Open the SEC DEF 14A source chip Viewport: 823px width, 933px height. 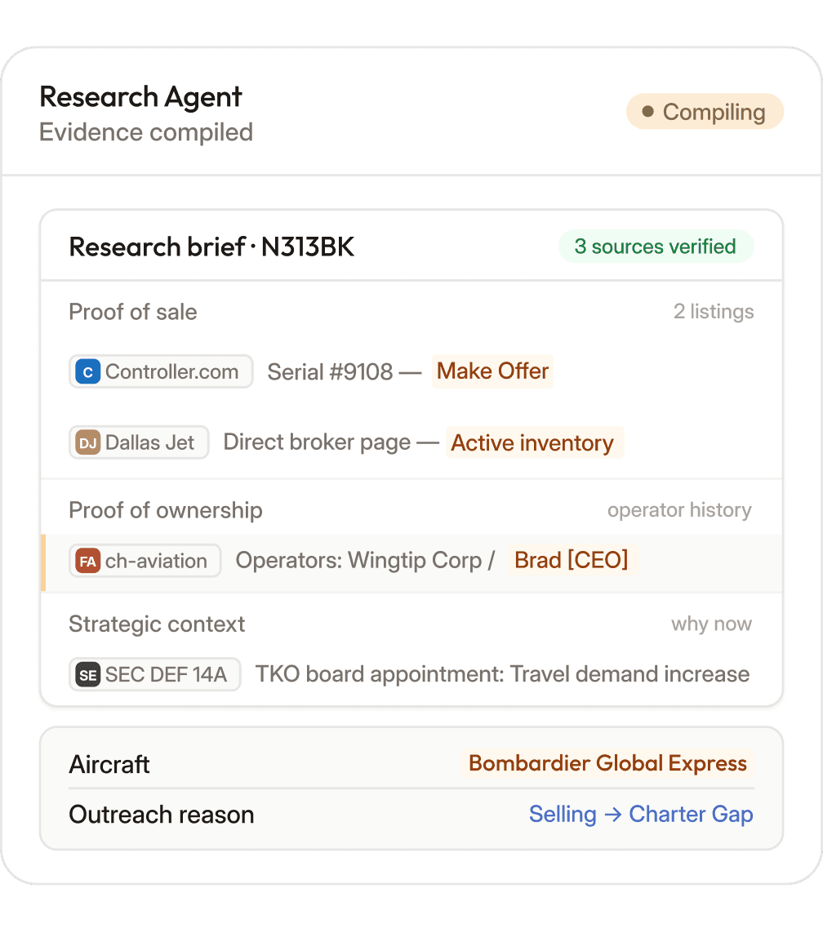coord(155,675)
